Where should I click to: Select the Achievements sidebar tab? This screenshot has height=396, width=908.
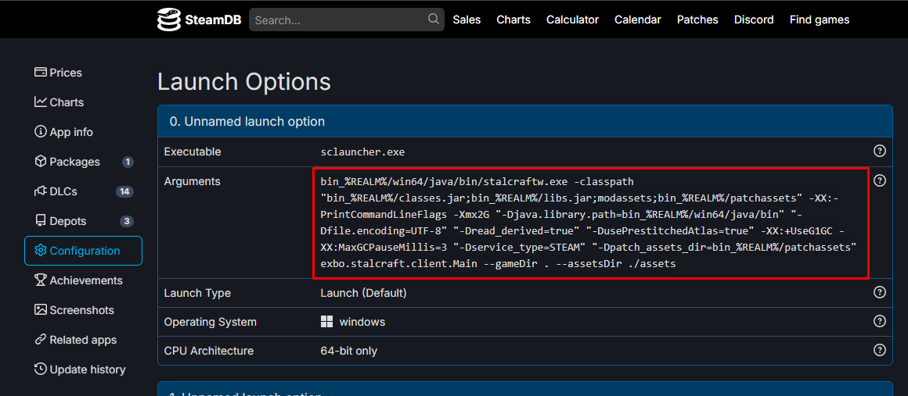coord(84,280)
